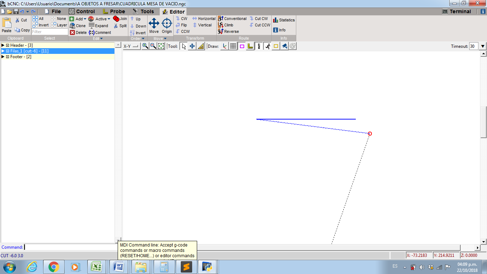Paste from clipboard with the Paste button
This screenshot has height=274, width=487.
[7, 25]
